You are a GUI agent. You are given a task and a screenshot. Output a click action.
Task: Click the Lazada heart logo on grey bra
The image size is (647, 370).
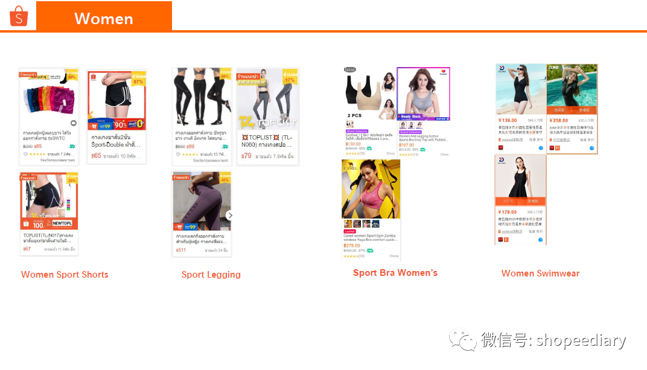(443, 72)
